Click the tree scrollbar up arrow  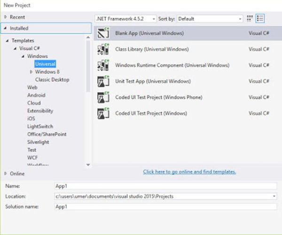(88, 38)
